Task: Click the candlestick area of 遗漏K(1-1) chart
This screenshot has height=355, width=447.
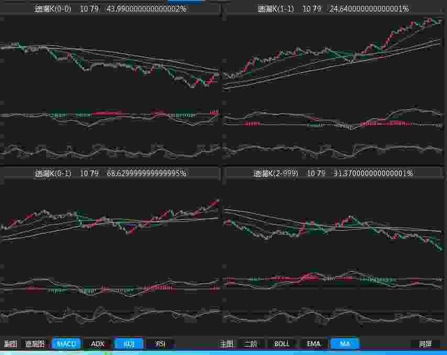Action: tap(334, 52)
